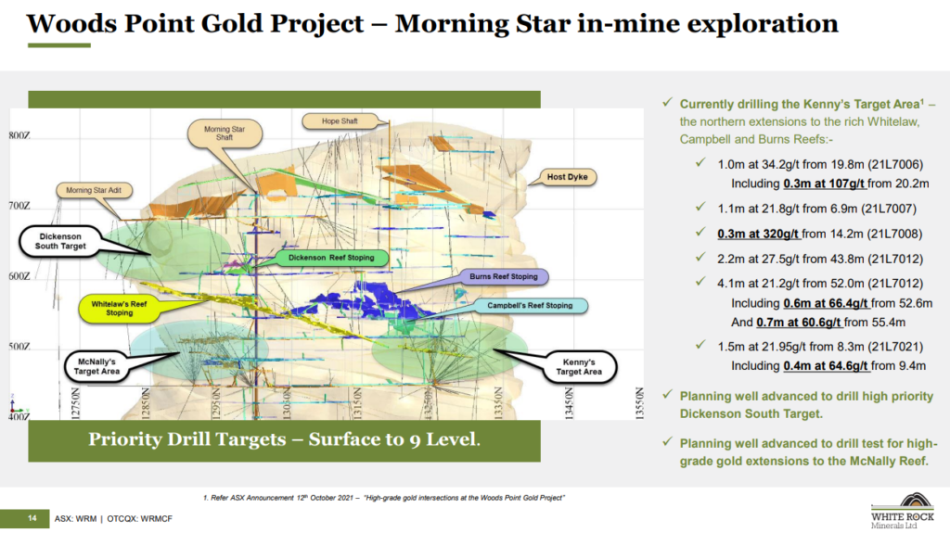Click the 1.5m at 21.95g/t result line
The image size is (950, 533).
point(820,347)
